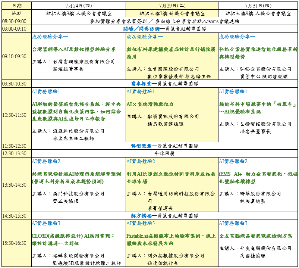
Task: Click speaker '洪忠岳董事長'
Action: (255, 131)
